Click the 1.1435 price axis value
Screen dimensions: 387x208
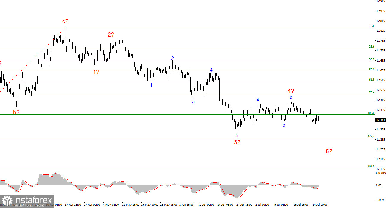(381, 110)
